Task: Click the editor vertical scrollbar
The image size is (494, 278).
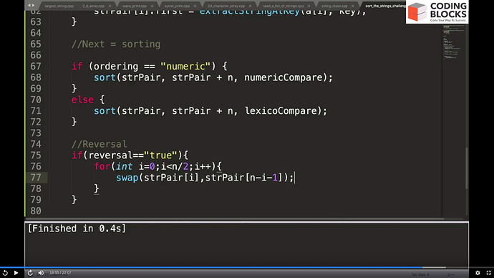Action: pos(467,168)
